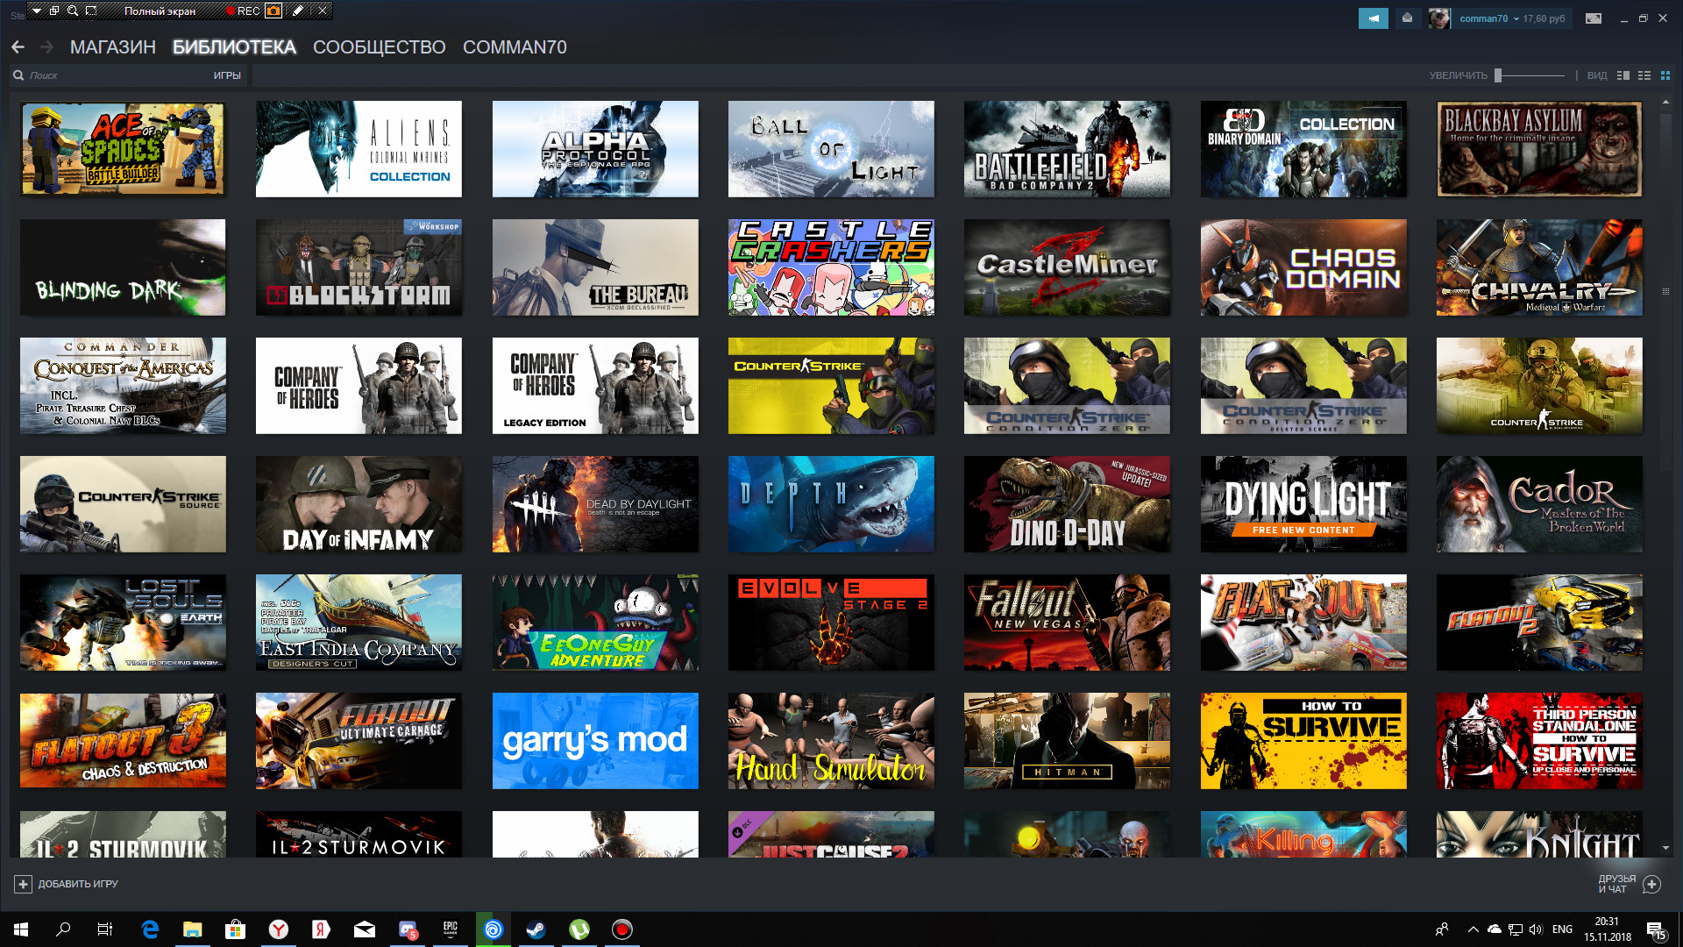Go back using the back arrow
This screenshot has width=1683, height=947.
tap(18, 47)
